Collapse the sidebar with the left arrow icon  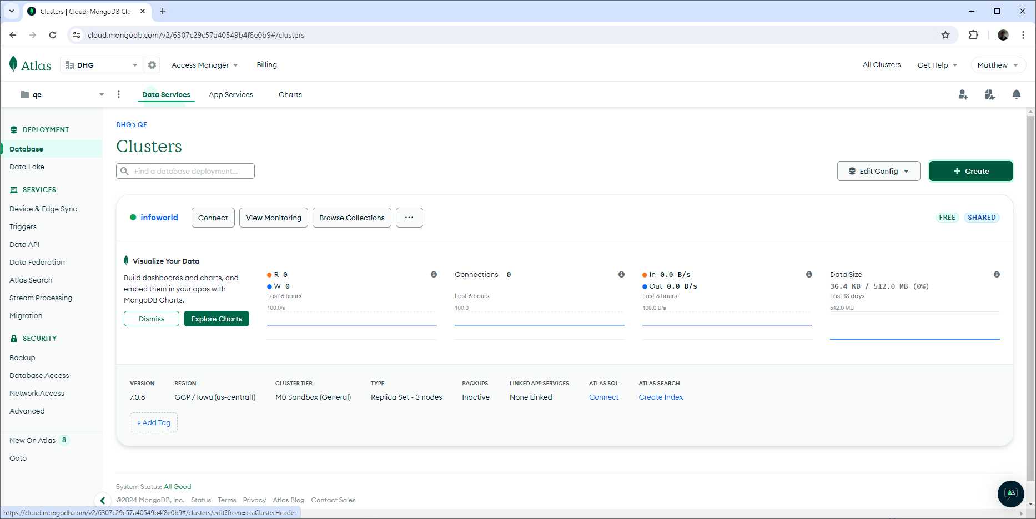[103, 500]
